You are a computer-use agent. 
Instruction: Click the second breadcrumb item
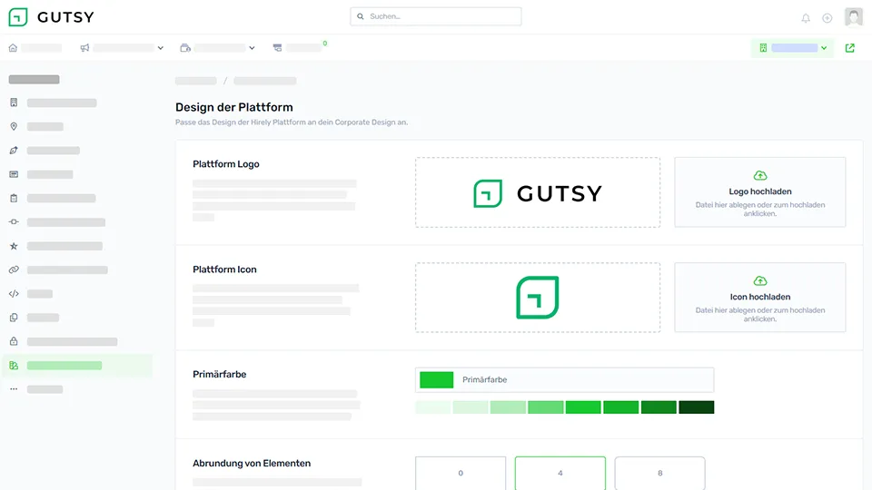[264, 81]
